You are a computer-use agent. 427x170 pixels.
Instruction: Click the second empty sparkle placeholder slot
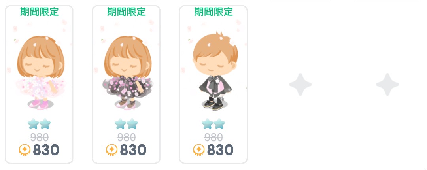(x=387, y=85)
